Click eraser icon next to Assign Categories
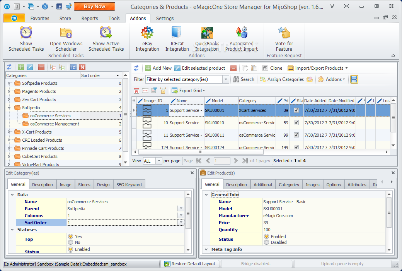402x271 pixels. click(310, 79)
